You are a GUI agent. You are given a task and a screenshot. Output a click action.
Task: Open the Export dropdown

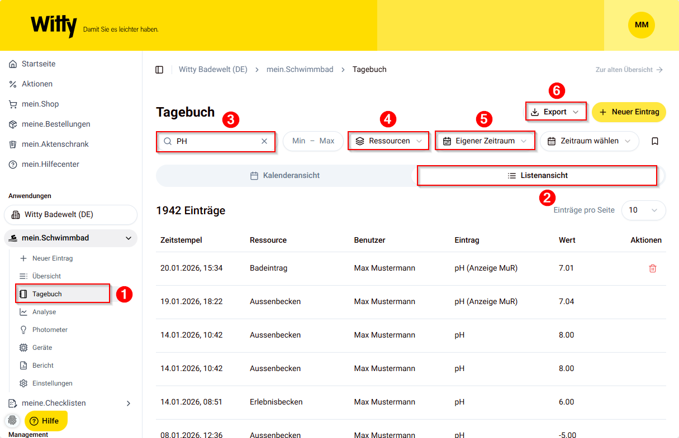tap(555, 112)
